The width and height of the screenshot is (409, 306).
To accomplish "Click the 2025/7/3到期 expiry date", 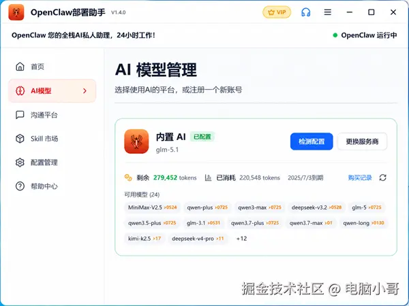I will 305,177.
